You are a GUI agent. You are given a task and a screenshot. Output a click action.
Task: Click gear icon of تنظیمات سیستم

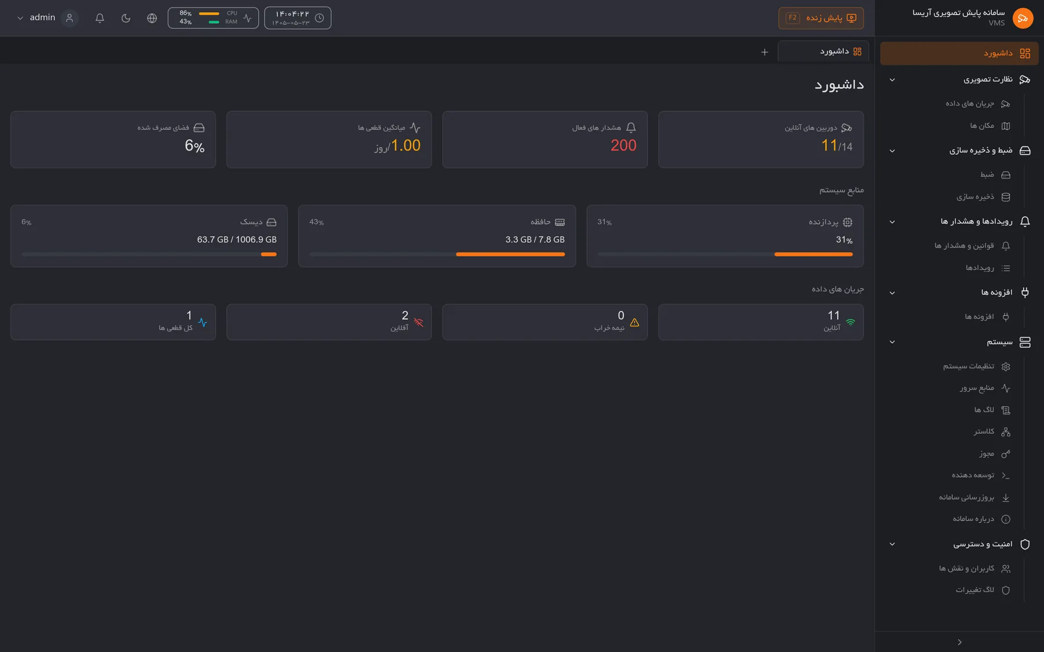1006,366
